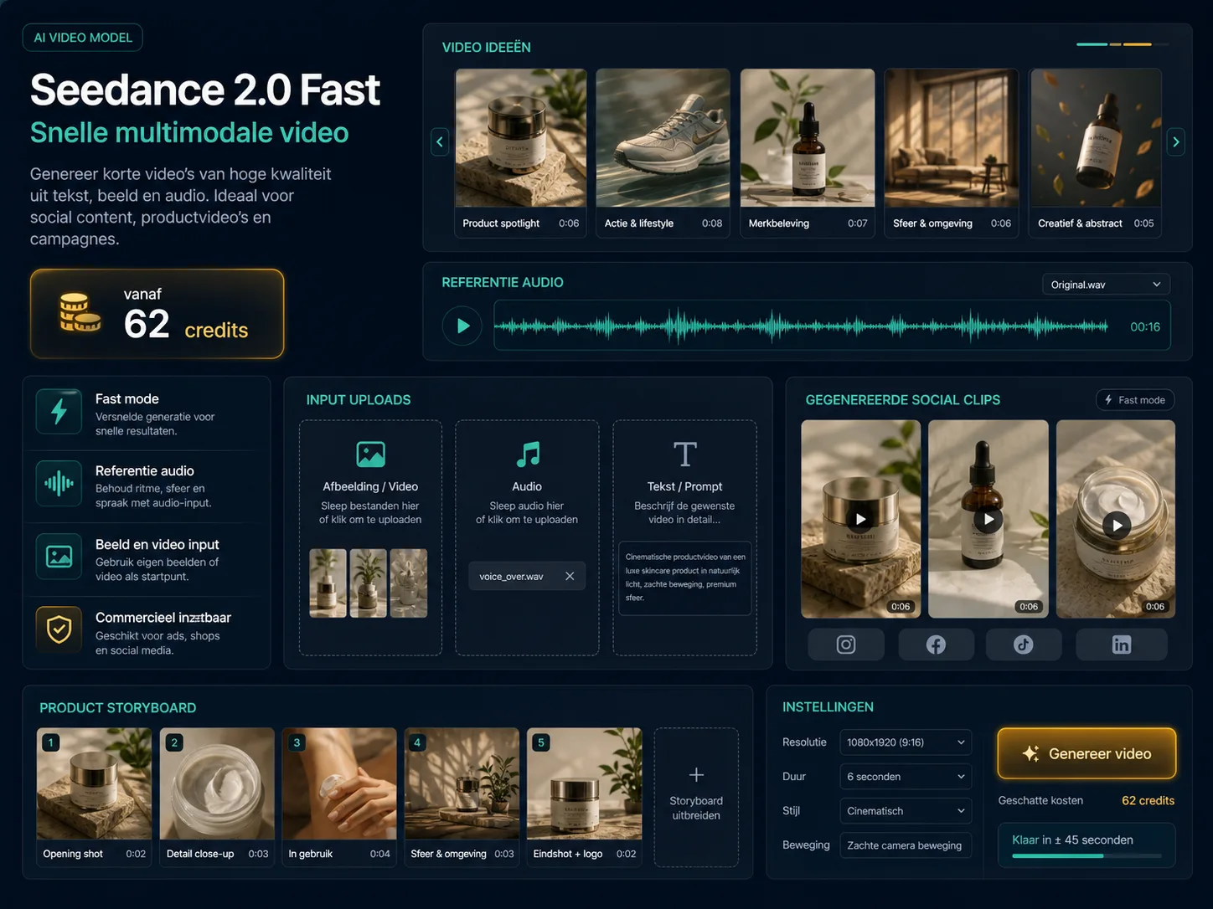Screen dimensions: 1213x909
Task: Click the plus icon to expand storyboard
Action: click(696, 774)
